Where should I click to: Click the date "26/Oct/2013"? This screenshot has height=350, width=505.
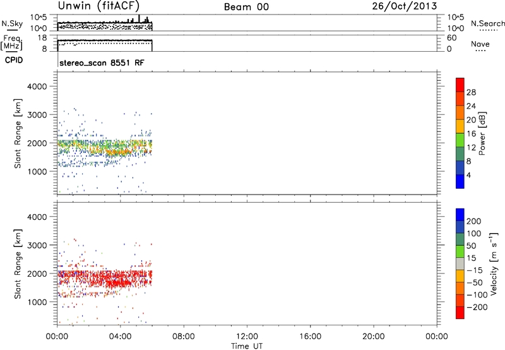(x=405, y=6)
